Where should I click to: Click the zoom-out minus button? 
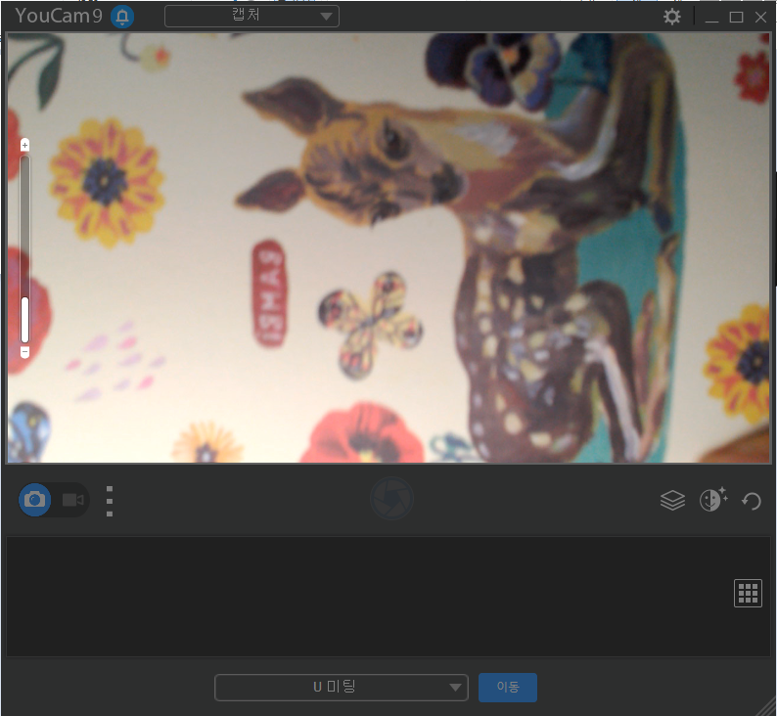coord(24,352)
